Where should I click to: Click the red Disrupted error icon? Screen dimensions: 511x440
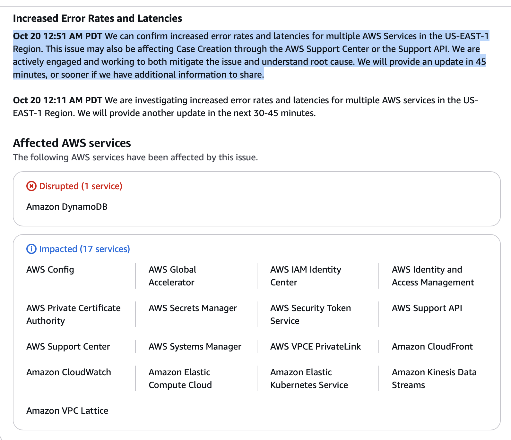click(31, 186)
